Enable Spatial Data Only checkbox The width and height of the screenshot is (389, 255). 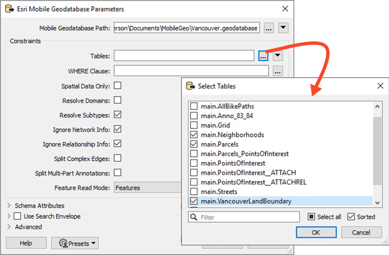coord(118,86)
